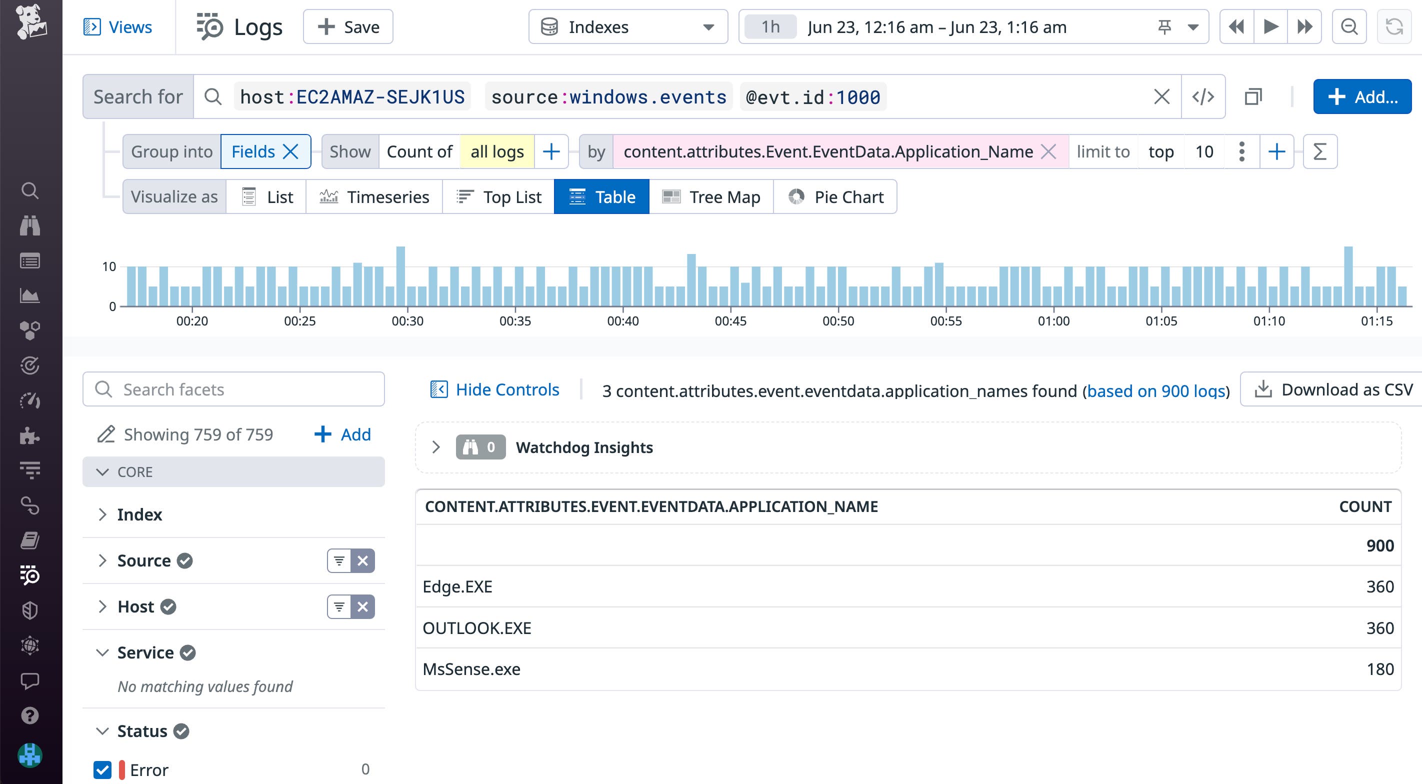Open the help question mark icon

click(30, 715)
